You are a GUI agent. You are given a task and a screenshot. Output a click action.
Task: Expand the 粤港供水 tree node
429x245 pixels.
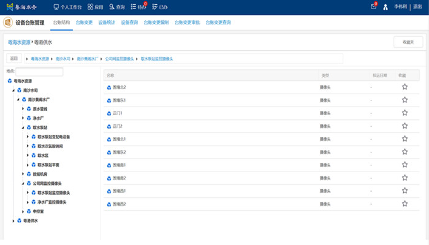click(x=13, y=221)
